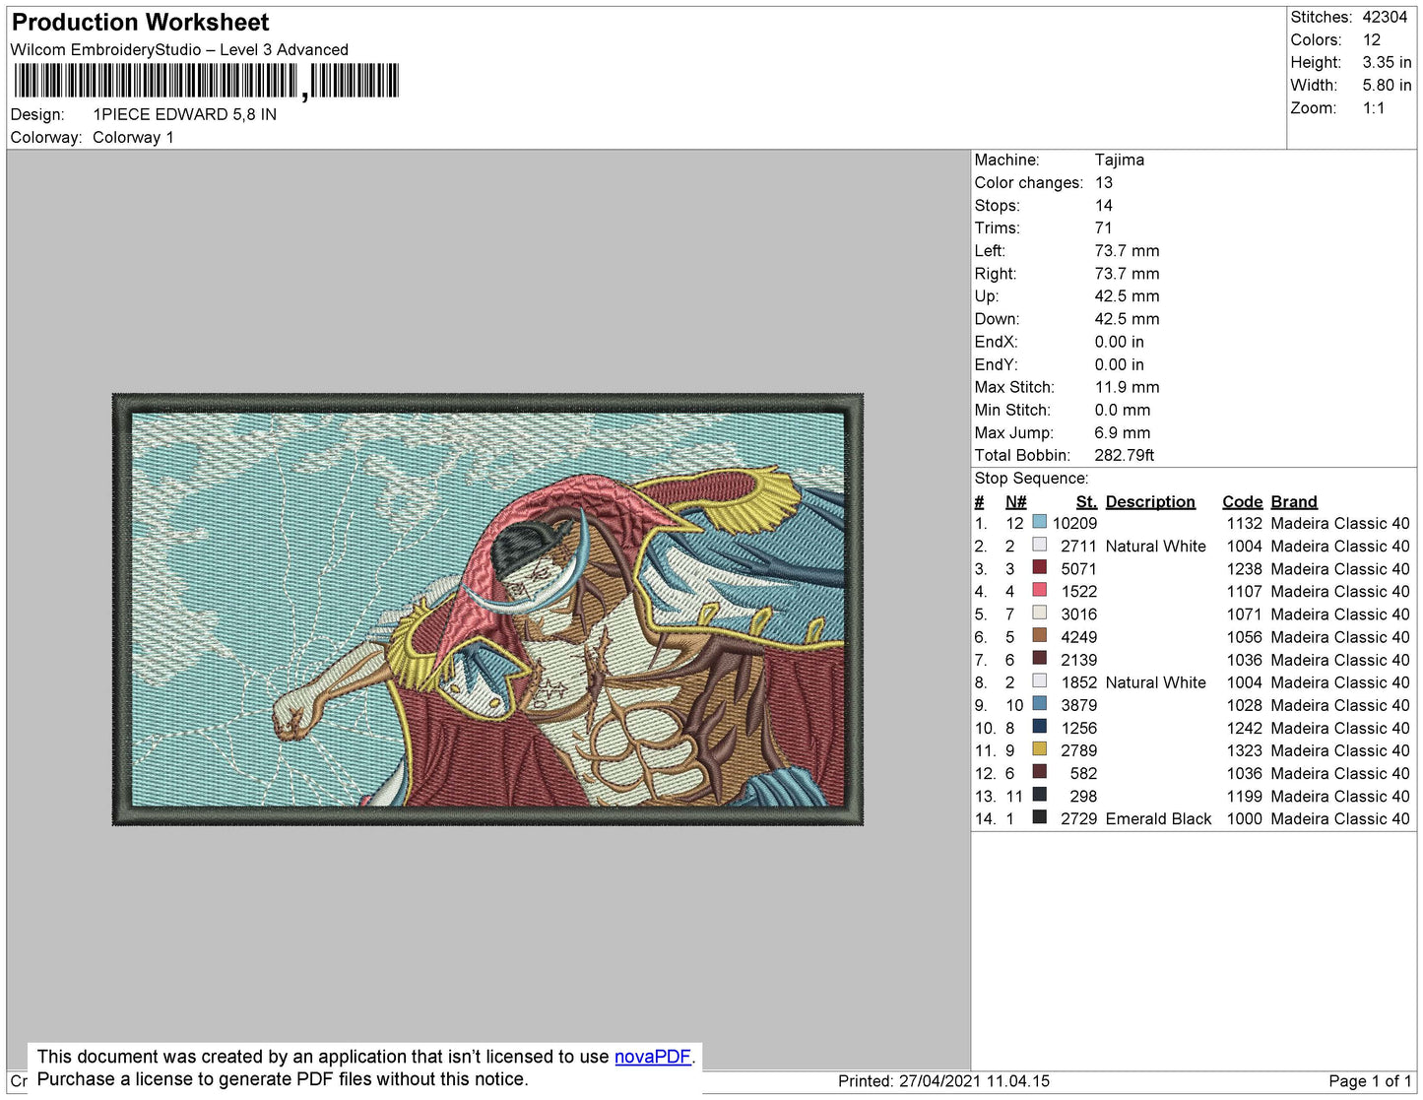This screenshot has height=1100, width=1423.
Task: Click the 'Up:' label
Action: point(987,296)
